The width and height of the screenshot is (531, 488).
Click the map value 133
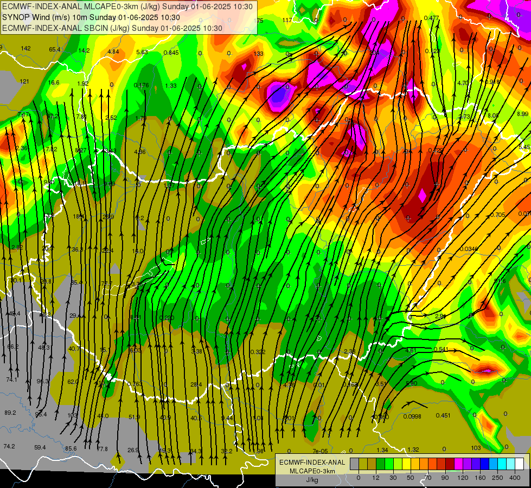point(258,54)
